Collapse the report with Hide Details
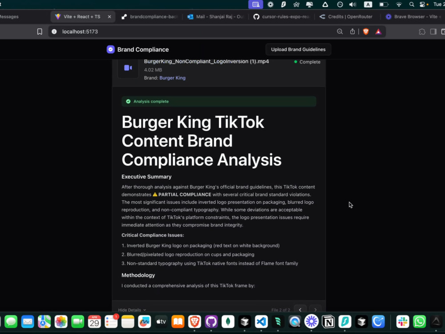445x334 pixels. click(x=132, y=310)
